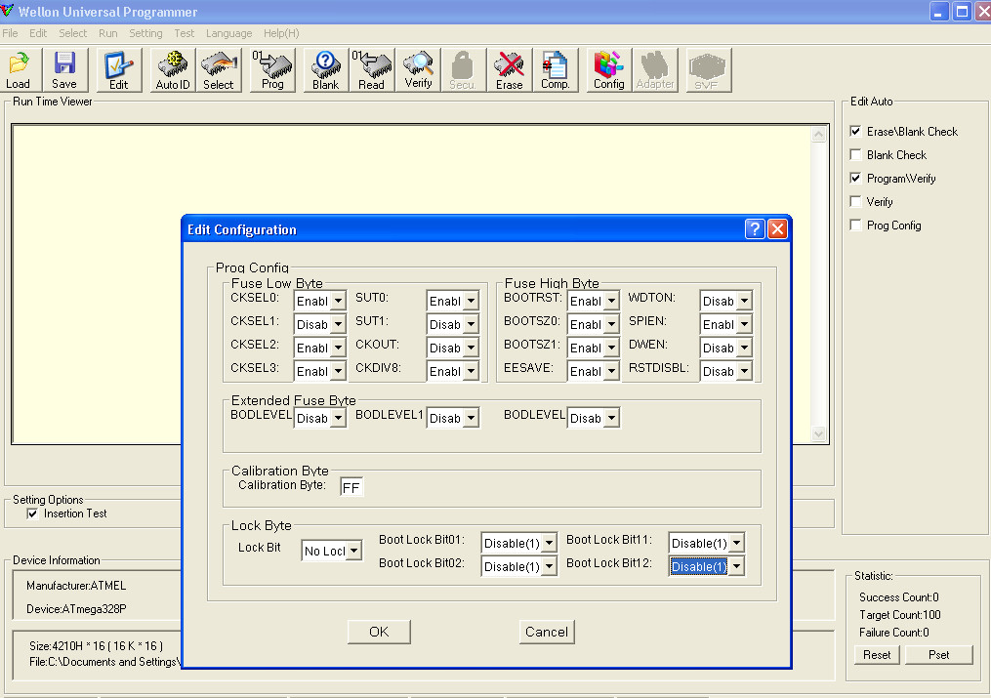Click the Calibration Byte input field
The image size is (991, 698).
click(351, 487)
